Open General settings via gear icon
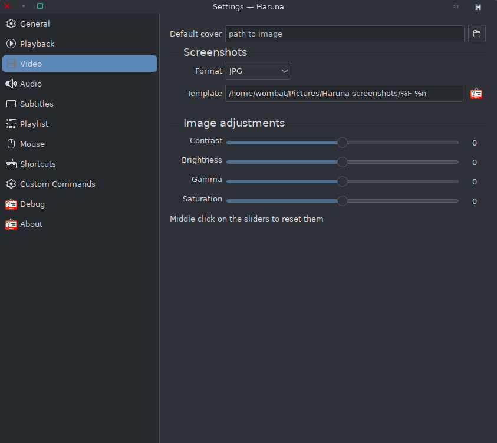This screenshot has height=443, width=497. click(11, 24)
